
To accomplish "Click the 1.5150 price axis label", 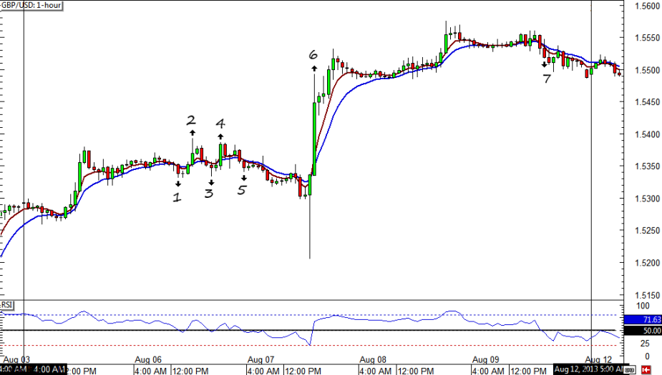I will pos(648,296).
